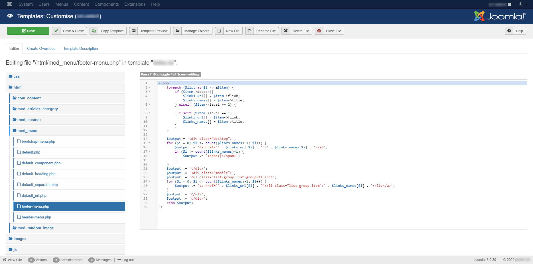Click the New File page icon

(x=219, y=31)
